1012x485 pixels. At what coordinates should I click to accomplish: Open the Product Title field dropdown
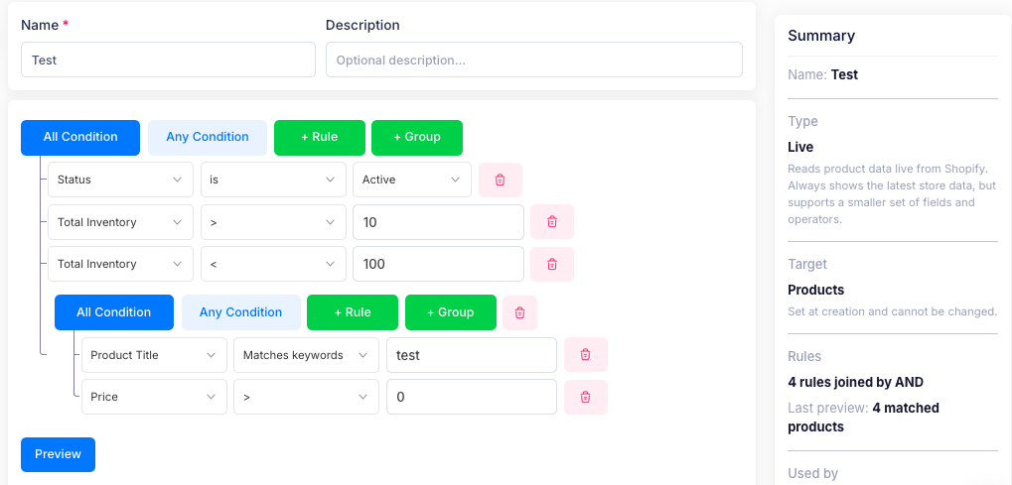[154, 355]
